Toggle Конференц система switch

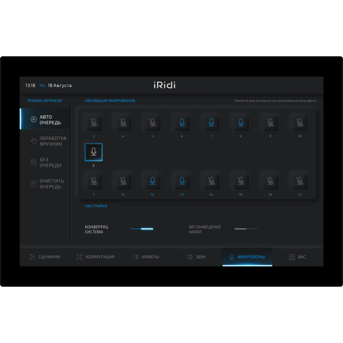pyautogui.click(x=142, y=228)
